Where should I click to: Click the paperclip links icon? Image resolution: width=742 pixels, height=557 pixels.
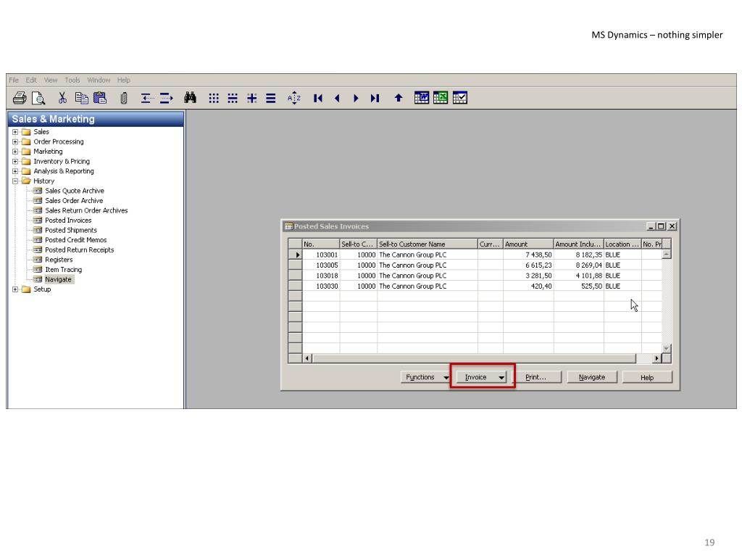coord(124,98)
